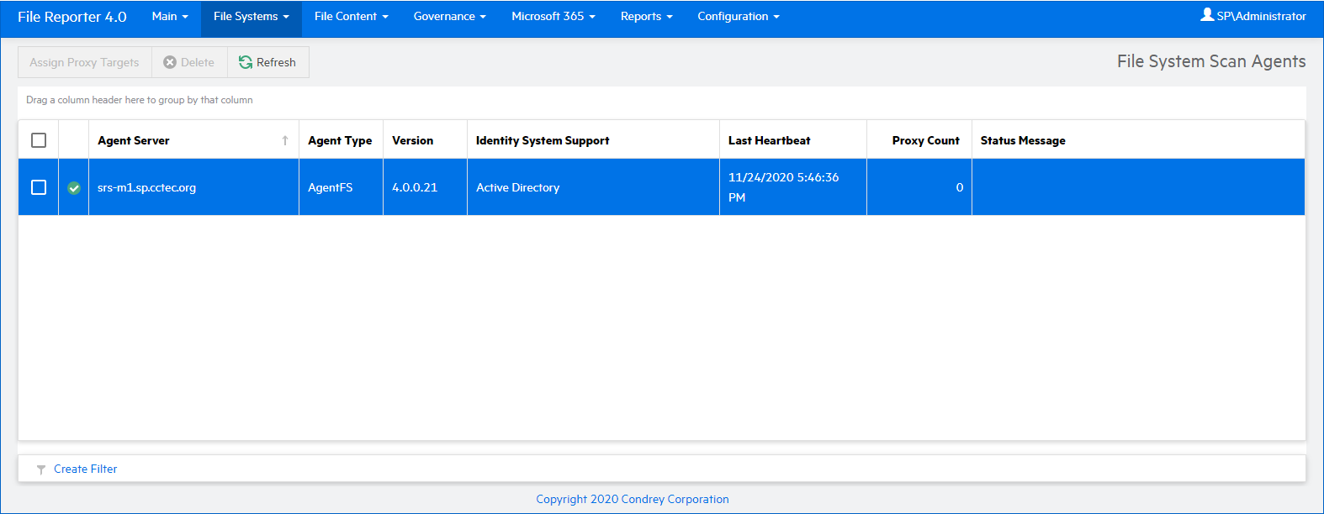
Task: Click the funnel filter icon
Action: (41, 469)
